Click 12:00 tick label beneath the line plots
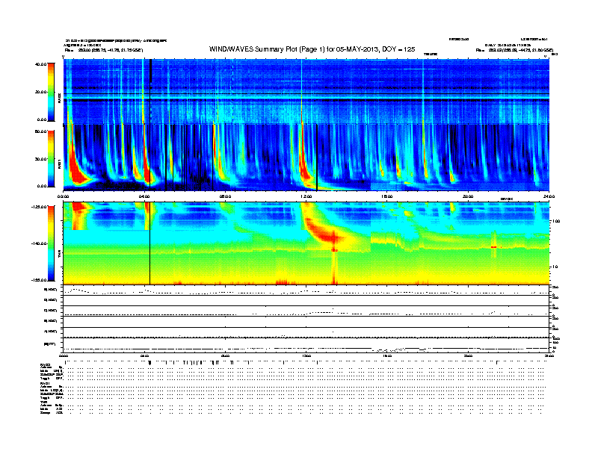Image resolution: width=592 pixels, height=457 pixels. pyautogui.click(x=306, y=355)
